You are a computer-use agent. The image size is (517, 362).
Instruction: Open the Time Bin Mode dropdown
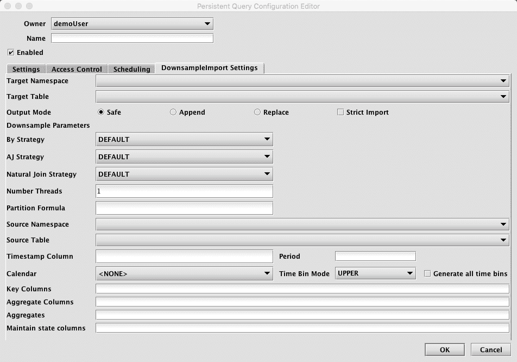375,273
